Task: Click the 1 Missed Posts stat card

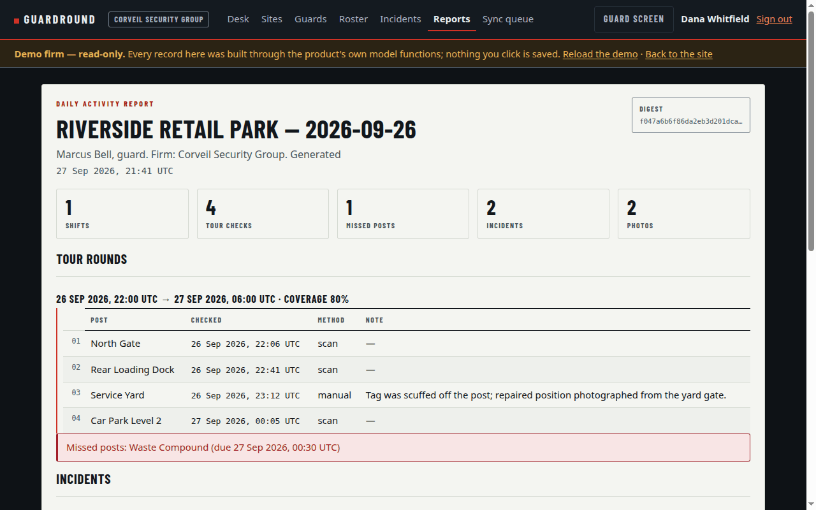Action: click(403, 214)
